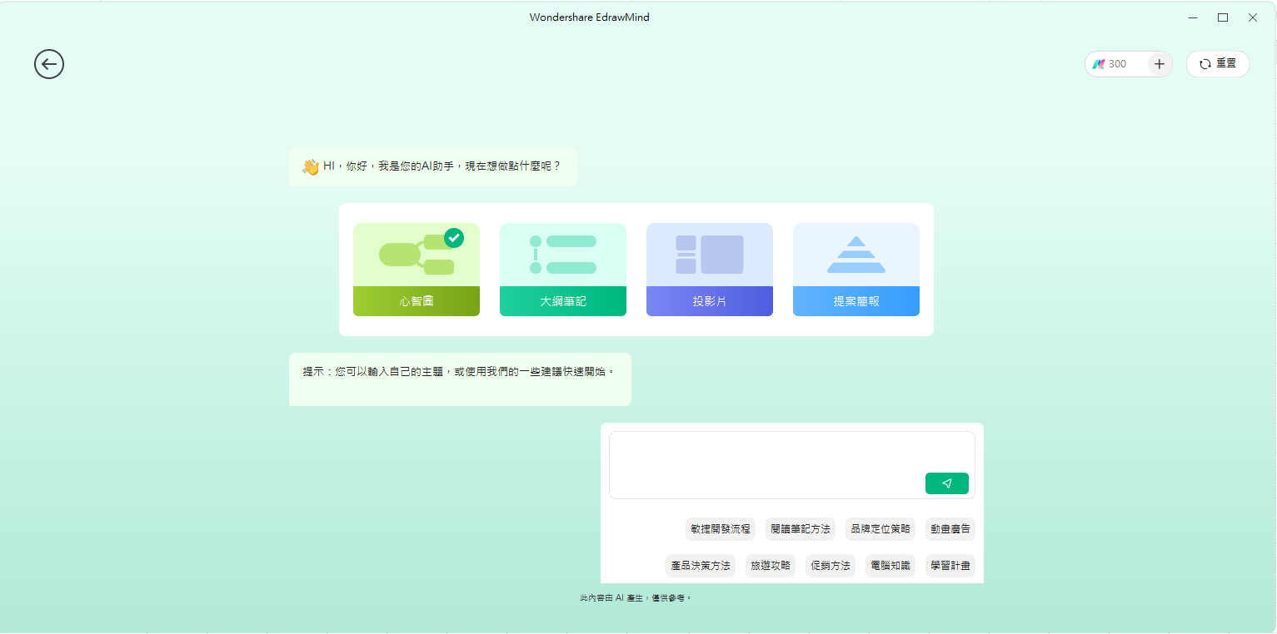Toggle the checkmark on the 心智圖 card
Viewport: 1277px width, 634px height.
454,238
